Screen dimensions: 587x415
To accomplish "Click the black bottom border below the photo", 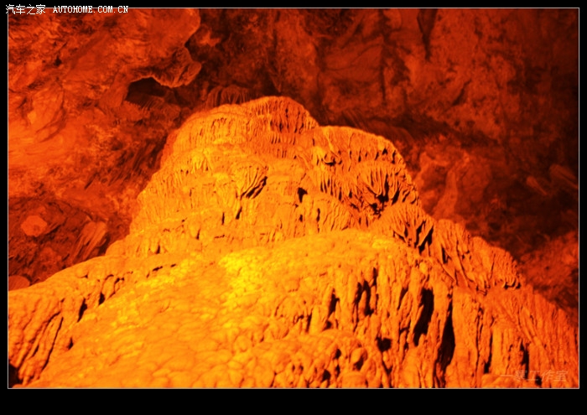I will tap(293, 402).
